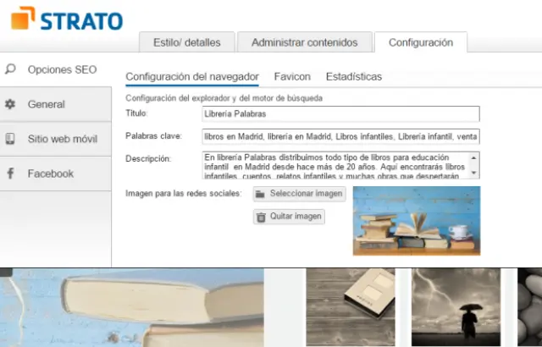Select the Configuración tab

pyautogui.click(x=421, y=42)
